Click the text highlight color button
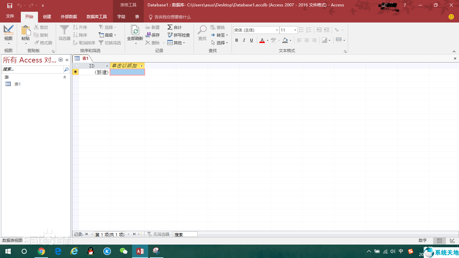This screenshot has height=258, width=459. click(x=274, y=40)
